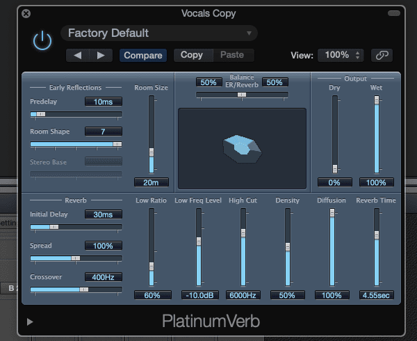Expand the disclosure triangle at bottom left
The image size is (417, 341).
(x=30, y=322)
